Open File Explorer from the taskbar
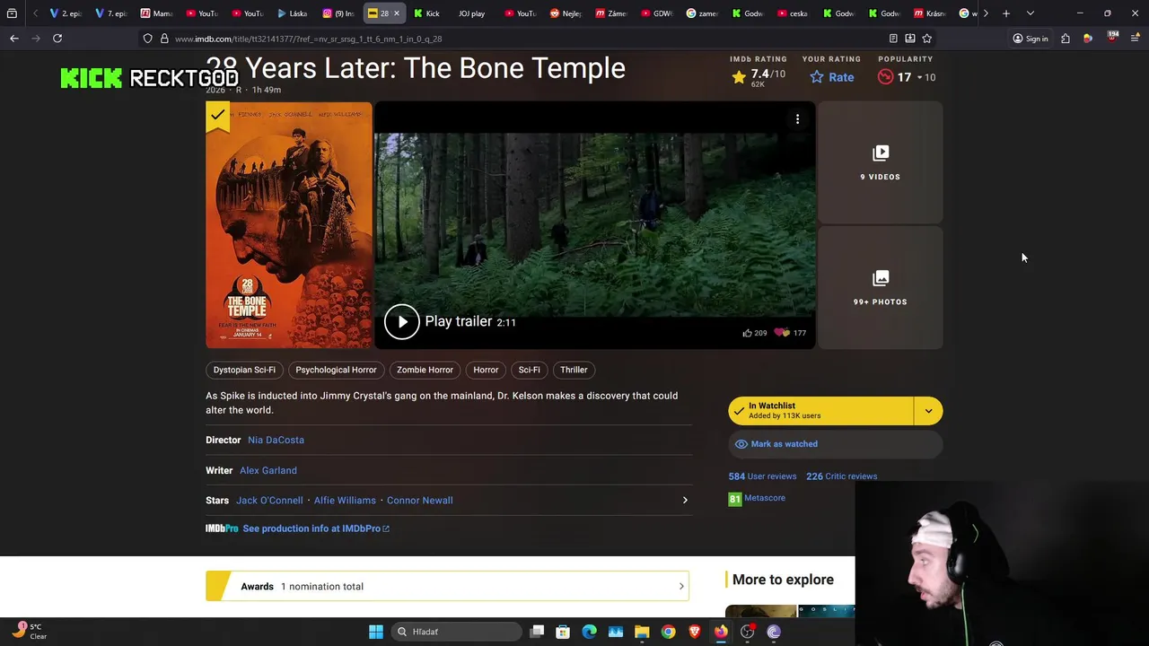This screenshot has width=1149, height=646. (x=642, y=632)
